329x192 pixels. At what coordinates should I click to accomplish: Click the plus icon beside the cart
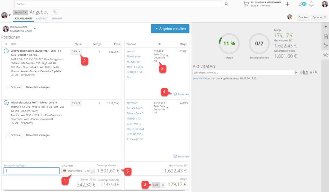click(x=287, y=4)
